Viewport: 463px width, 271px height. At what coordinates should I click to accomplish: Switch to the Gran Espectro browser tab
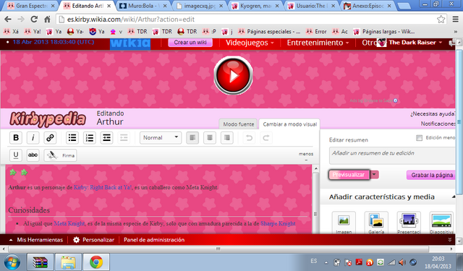(x=30, y=6)
